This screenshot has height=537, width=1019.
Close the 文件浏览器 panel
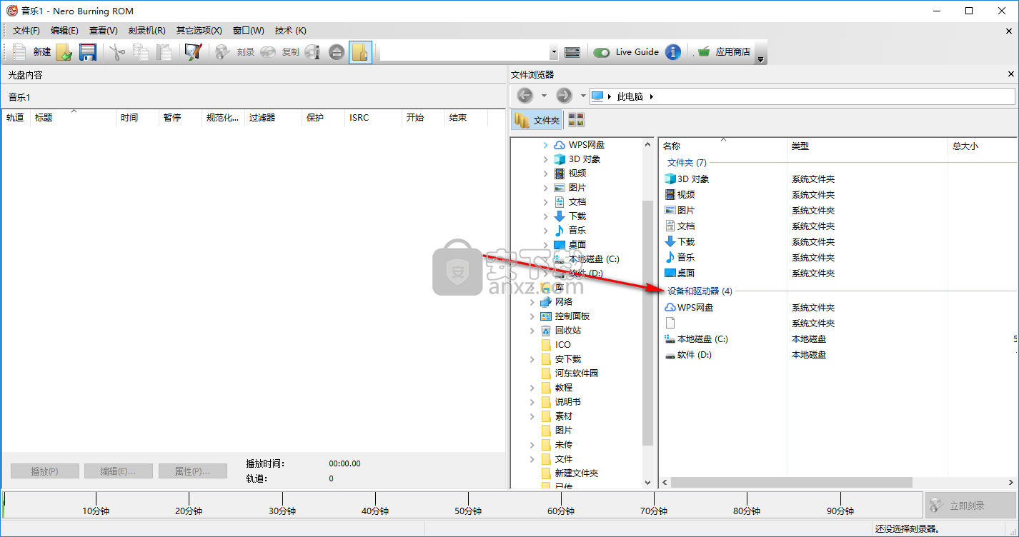coord(1011,74)
